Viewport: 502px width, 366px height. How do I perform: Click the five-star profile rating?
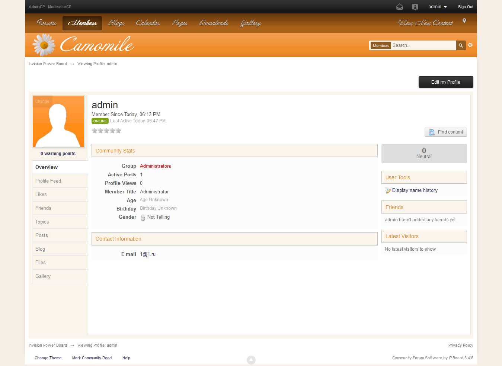pos(106,131)
